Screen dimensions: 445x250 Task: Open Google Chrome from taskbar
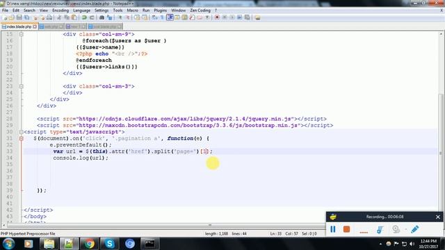coord(90,244)
